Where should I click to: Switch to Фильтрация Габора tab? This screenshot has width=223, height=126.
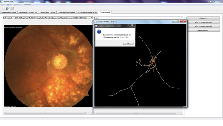click(48, 12)
